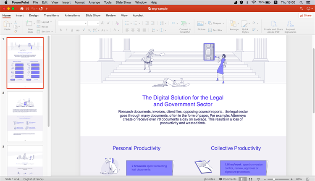
Task: Open Quick Styles gallery
Action: coord(245,27)
